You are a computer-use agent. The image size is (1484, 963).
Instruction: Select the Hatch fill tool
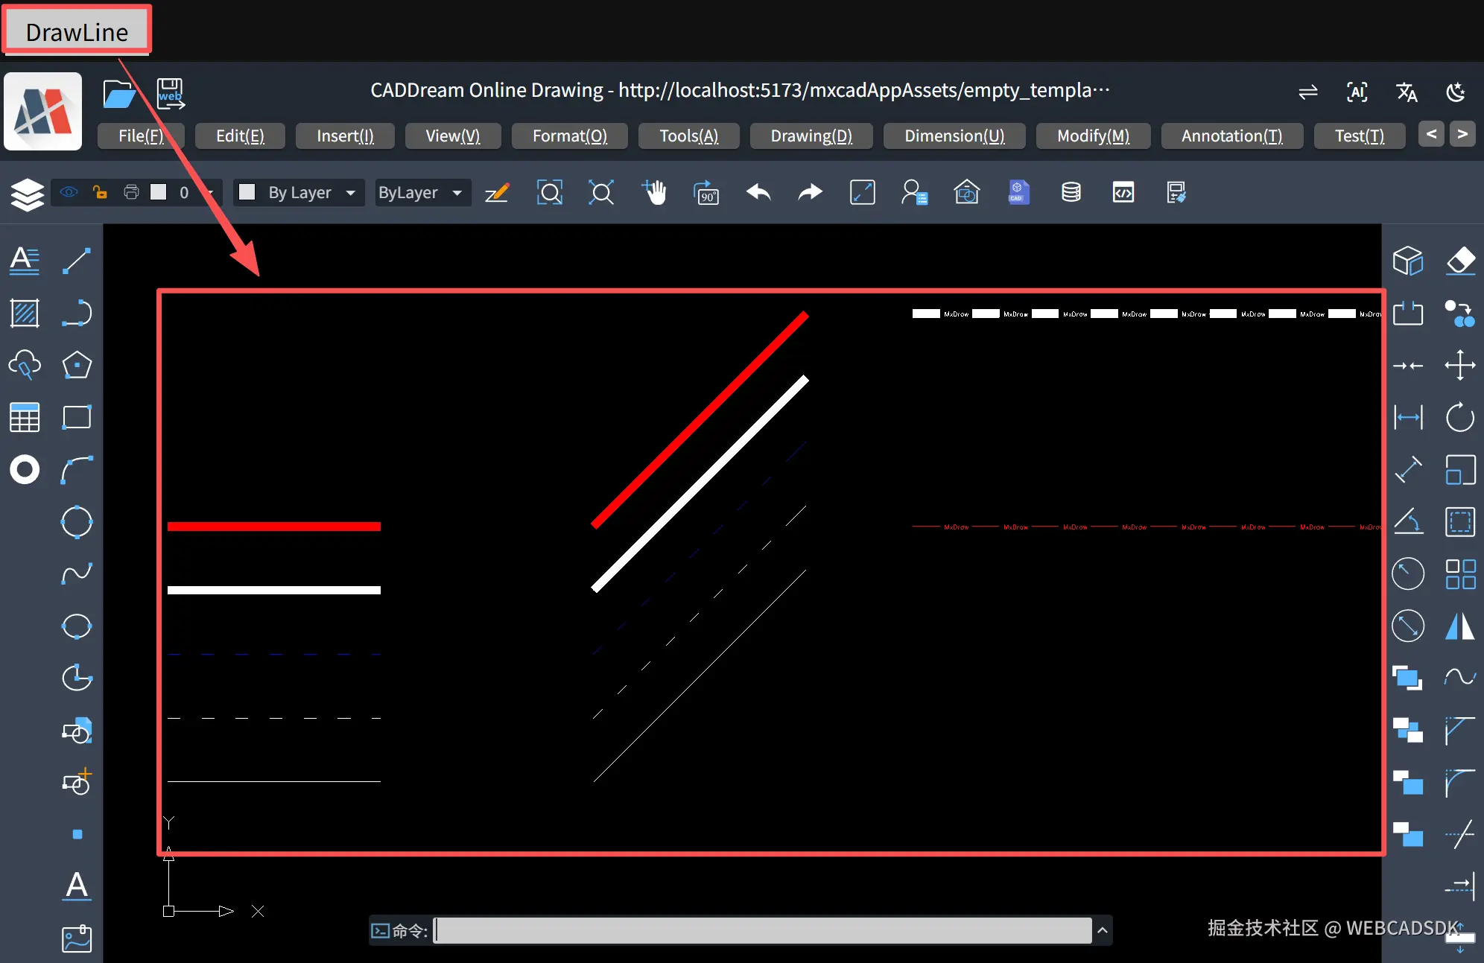pos(25,313)
